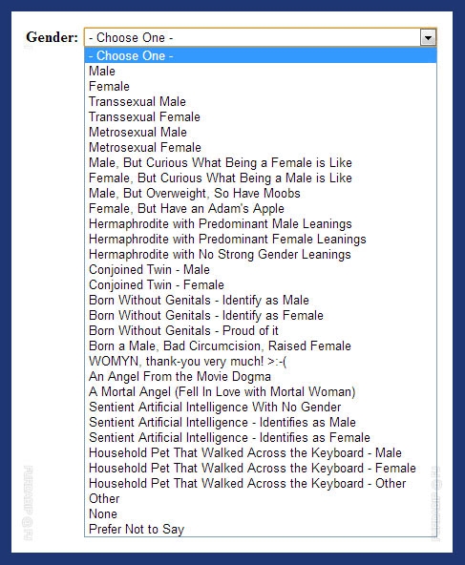
Task: Pick 'Metrosexual Male' in the dropdown
Action: coord(261,133)
